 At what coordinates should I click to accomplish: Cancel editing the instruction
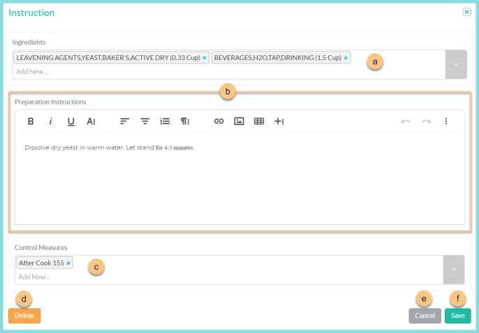(425, 316)
